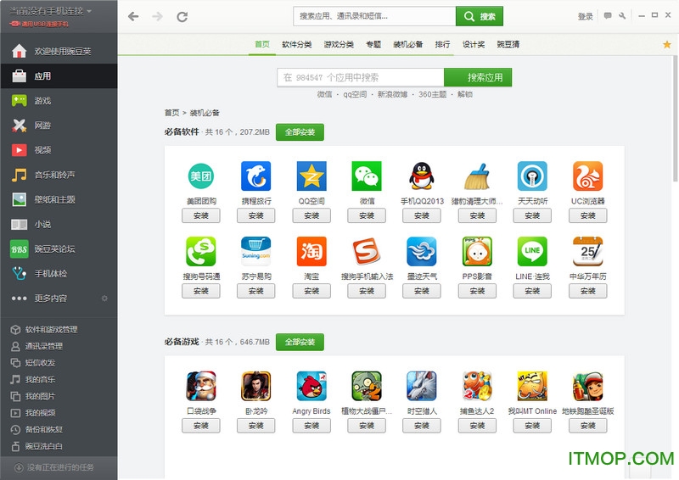Click 安装 under 微信
This screenshot has width=679, height=480.
(367, 215)
